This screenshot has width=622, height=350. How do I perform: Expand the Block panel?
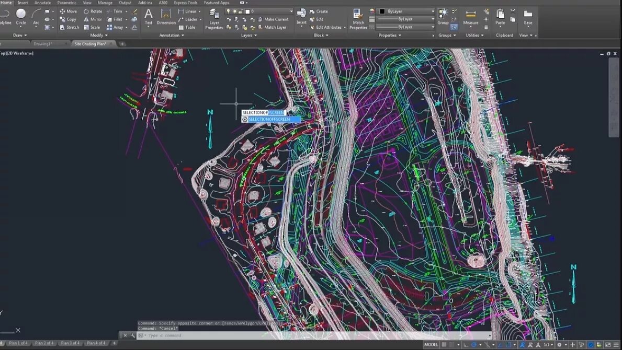click(321, 35)
